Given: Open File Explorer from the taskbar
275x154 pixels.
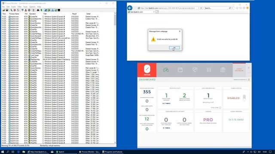Looking at the screenshot, I should (24, 152).
